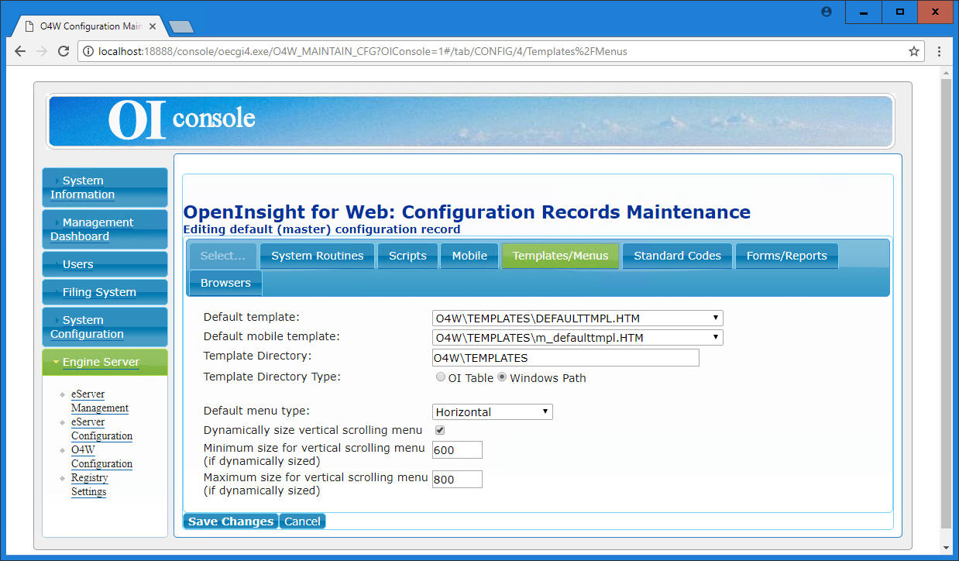The height and width of the screenshot is (561, 959).
Task: Toggle dynamically size vertical scrolling menu checkbox
Action: [x=440, y=430]
